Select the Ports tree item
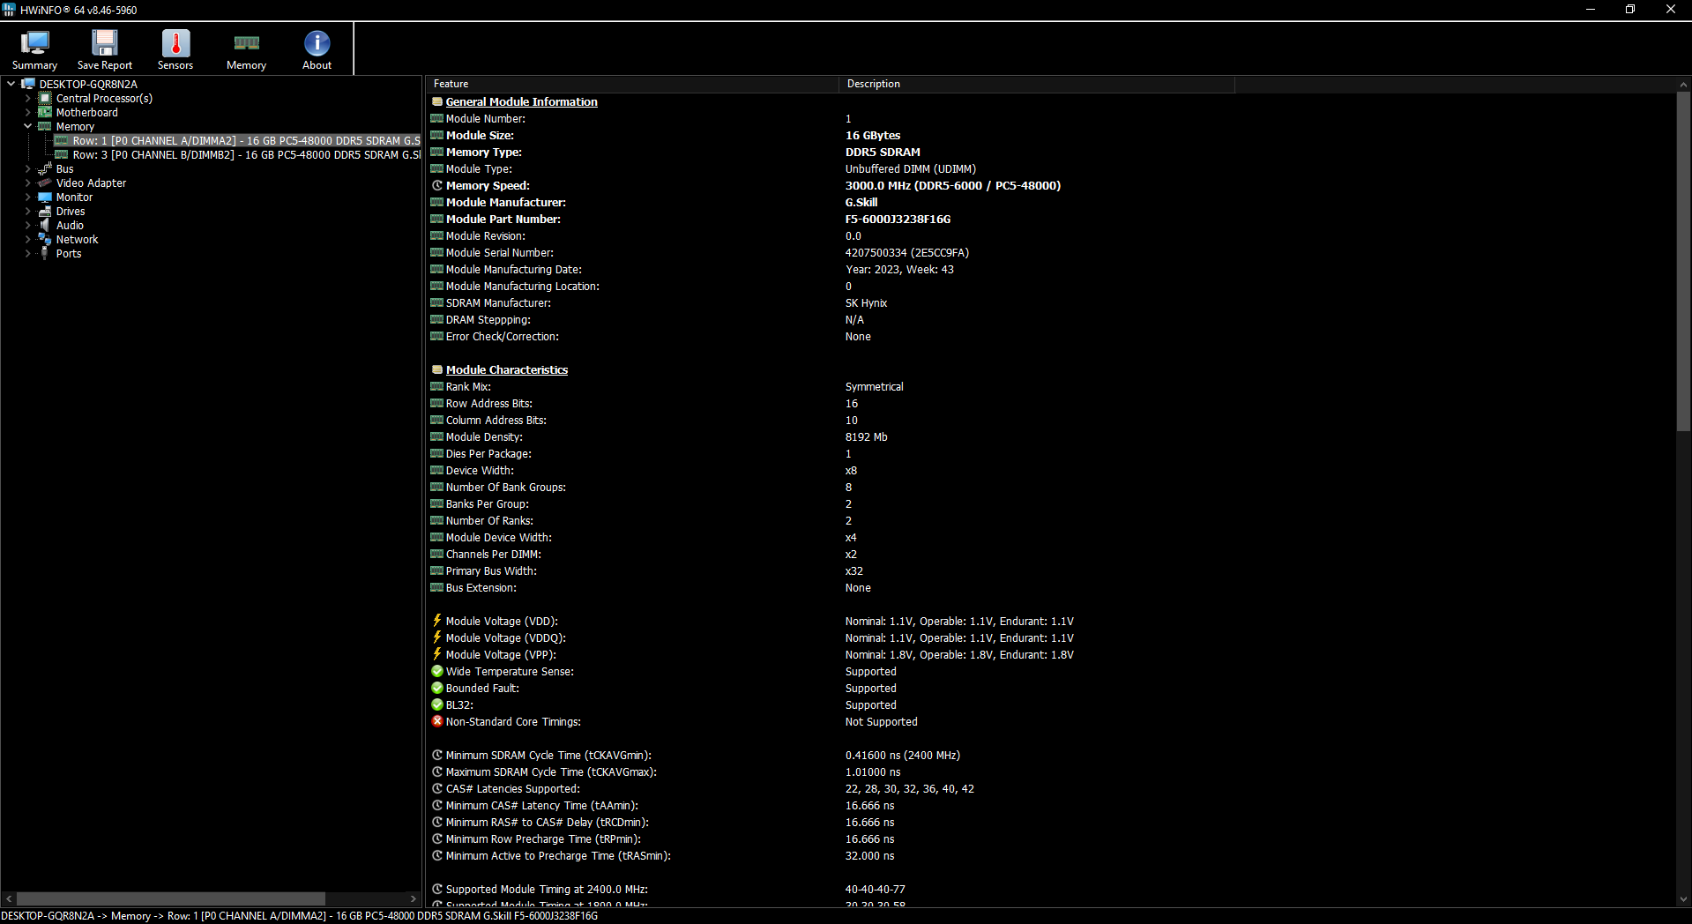The width and height of the screenshot is (1692, 924). click(69, 253)
